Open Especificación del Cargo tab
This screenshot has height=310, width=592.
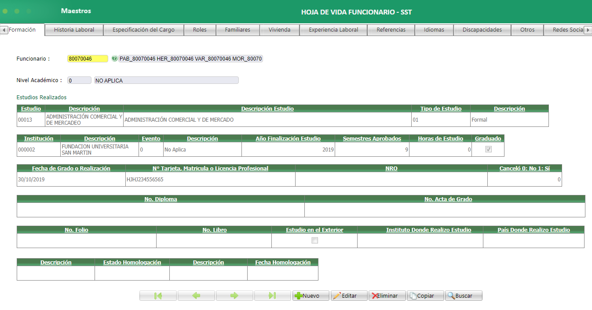click(x=143, y=30)
